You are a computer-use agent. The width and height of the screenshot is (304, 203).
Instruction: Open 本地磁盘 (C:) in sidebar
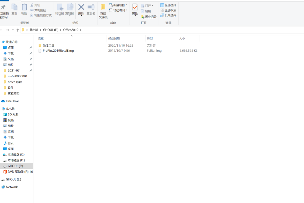16,155
